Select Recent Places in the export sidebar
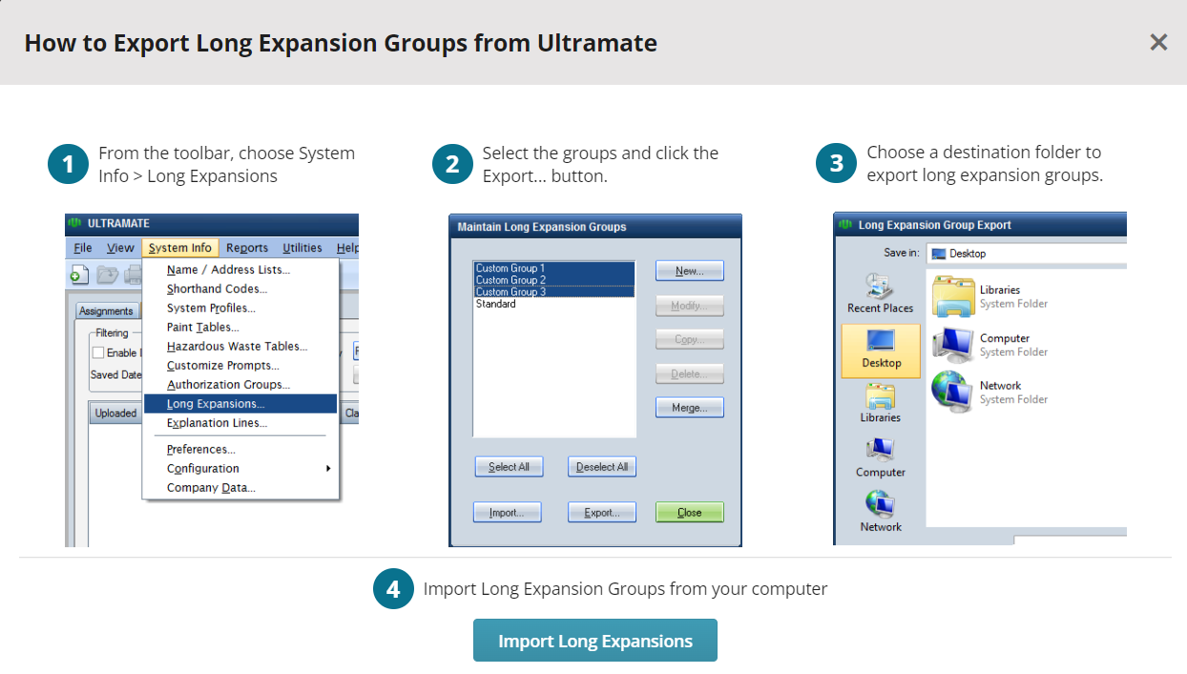 point(880,294)
